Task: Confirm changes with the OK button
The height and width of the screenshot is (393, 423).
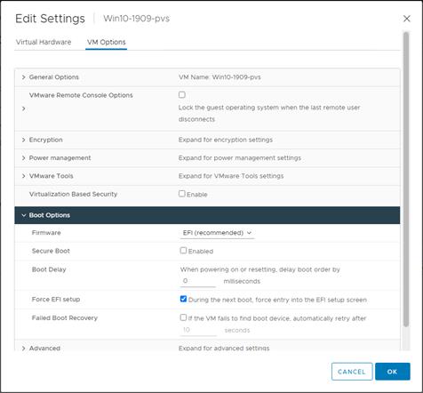Action: pos(393,372)
